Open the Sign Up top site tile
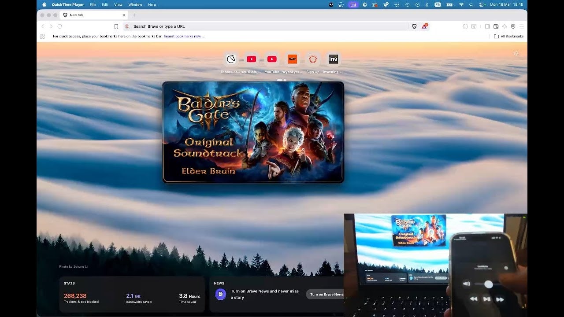 [313, 59]
